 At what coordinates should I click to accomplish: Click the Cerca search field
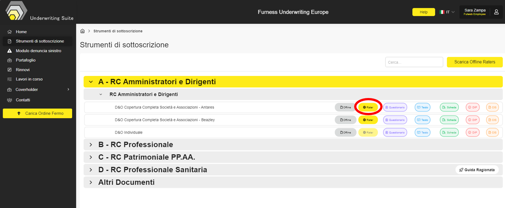point(414,62)
